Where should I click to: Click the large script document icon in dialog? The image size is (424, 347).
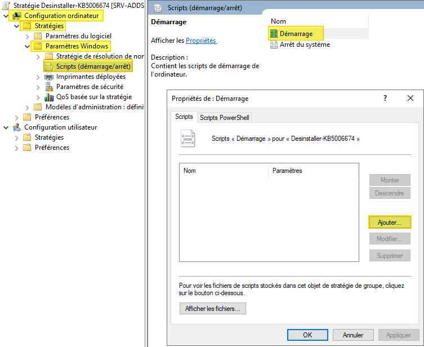[x=188, y=139]
